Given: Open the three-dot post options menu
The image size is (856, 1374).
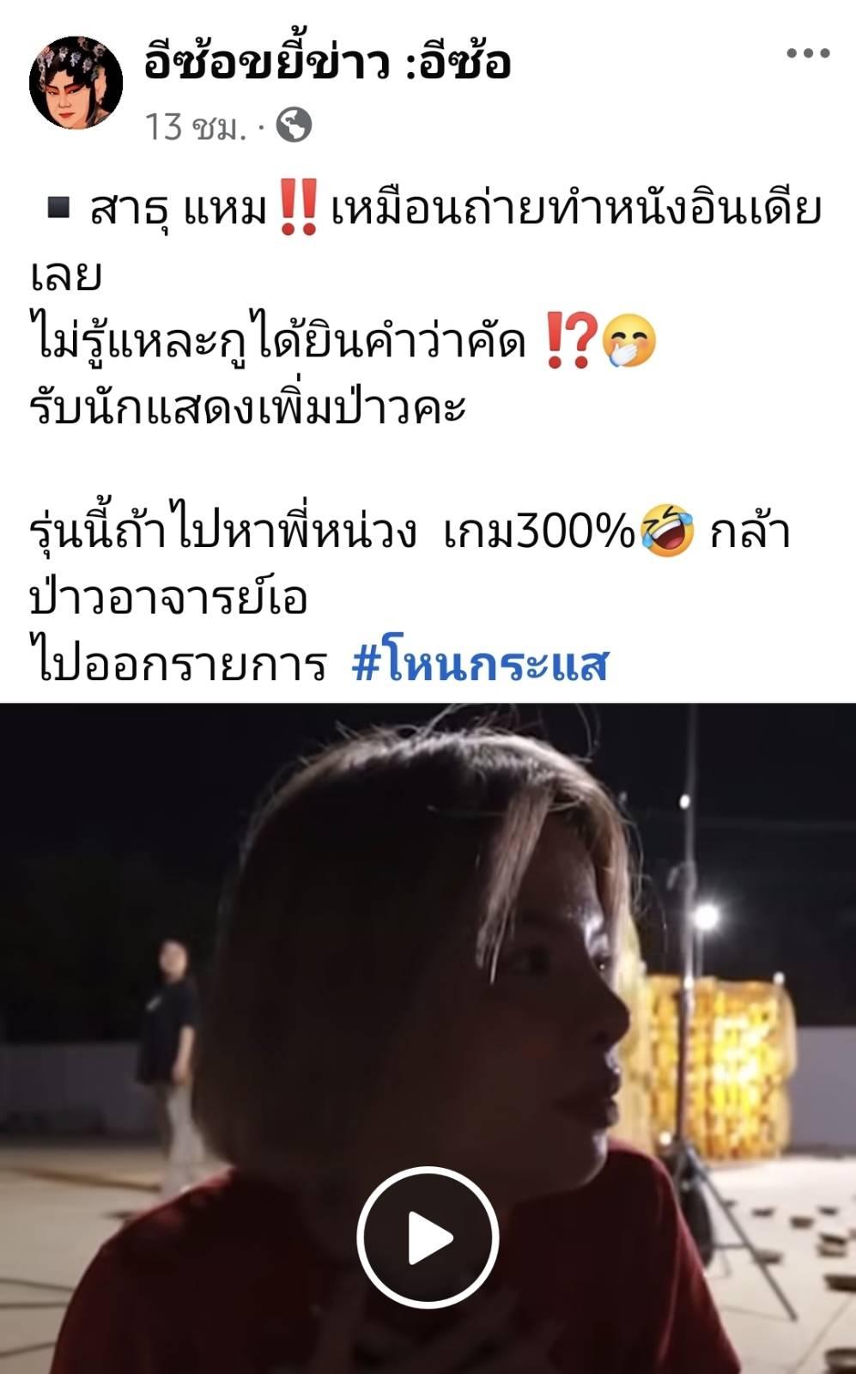Looking at the screenshot, I should coord(808,53).
